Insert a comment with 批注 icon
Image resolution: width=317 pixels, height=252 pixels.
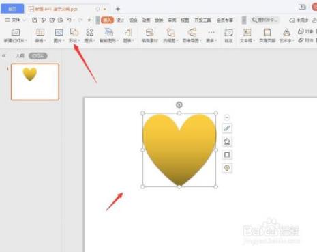(228, 36)
